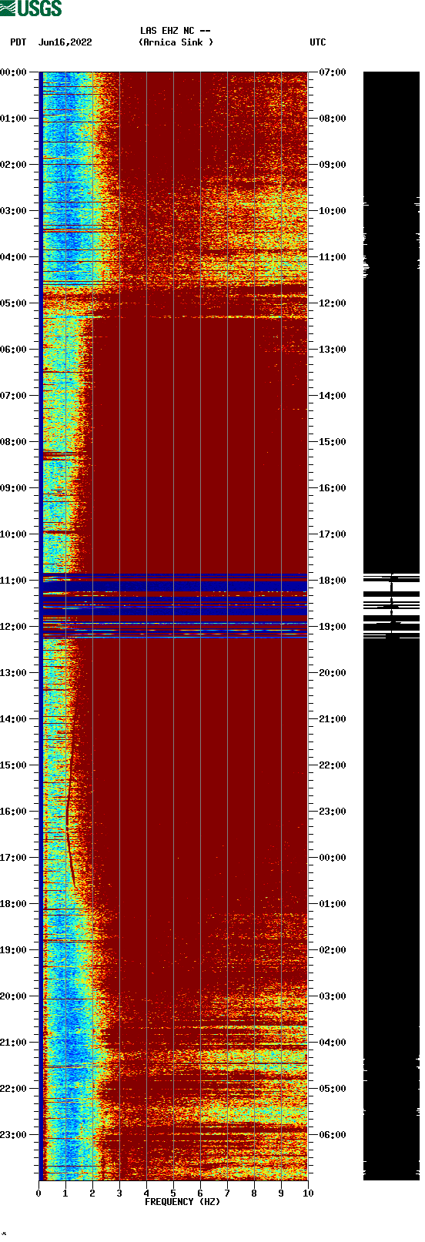Image resolution: width=425 pixels, height=1242 pixels.
Task: Click the '00:00' UTC time label
Action: pos(333,858)
